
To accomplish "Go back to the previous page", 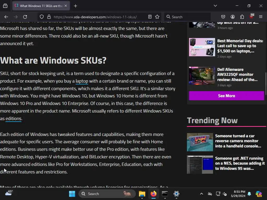I will [6, 17].
